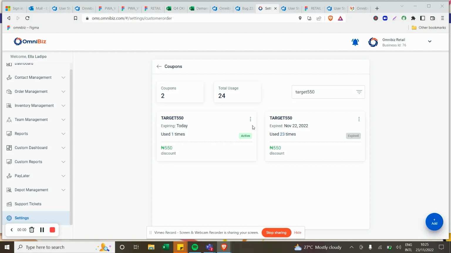Image resolution: width=451 pixels, height=253 pixels.
Task: Open the notifications bell icon
Action: click(355, 42)
